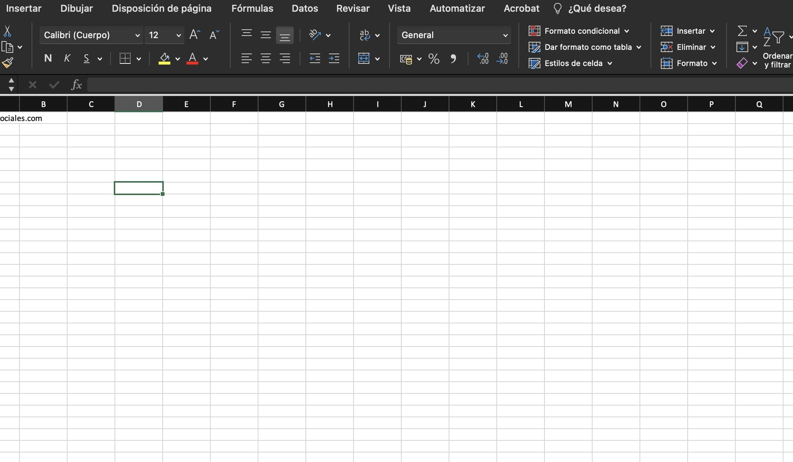Viewport: 793px width, 462px height.
Task: Open Formato condicional menu
Action: 579,31
